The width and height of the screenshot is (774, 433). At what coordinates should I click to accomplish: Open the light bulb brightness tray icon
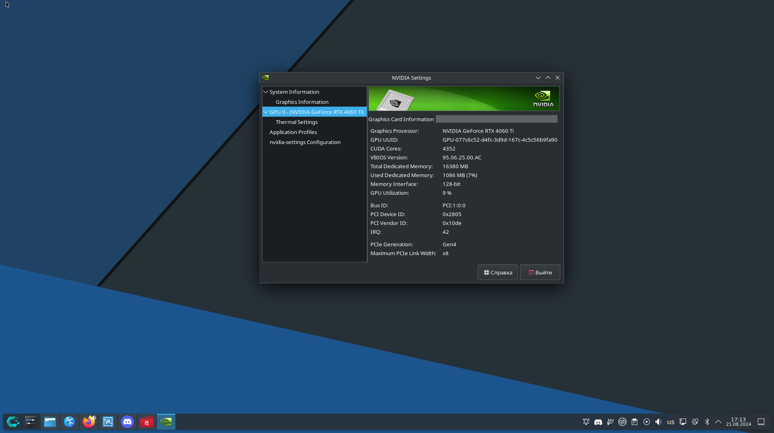point(695,422)
